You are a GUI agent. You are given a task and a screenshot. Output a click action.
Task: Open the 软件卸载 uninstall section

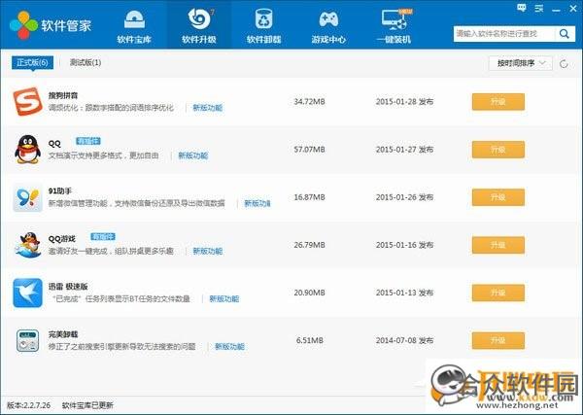(x=263, y=26)
